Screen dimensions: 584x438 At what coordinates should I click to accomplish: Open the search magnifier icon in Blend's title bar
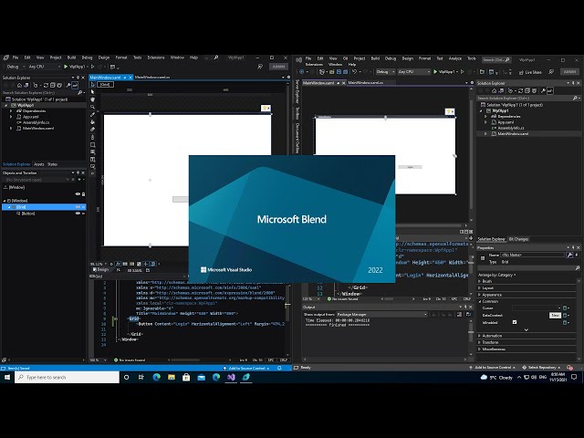pos(216,57)
